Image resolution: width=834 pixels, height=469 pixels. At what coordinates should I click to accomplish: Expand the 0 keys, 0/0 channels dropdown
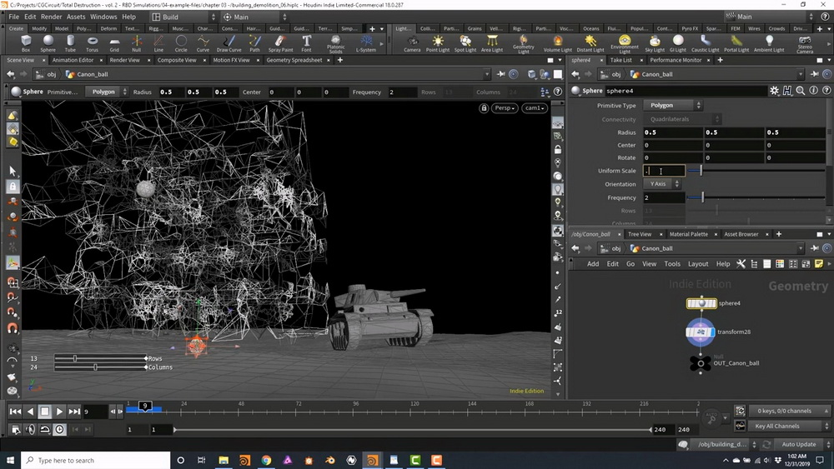pos(789,411)
